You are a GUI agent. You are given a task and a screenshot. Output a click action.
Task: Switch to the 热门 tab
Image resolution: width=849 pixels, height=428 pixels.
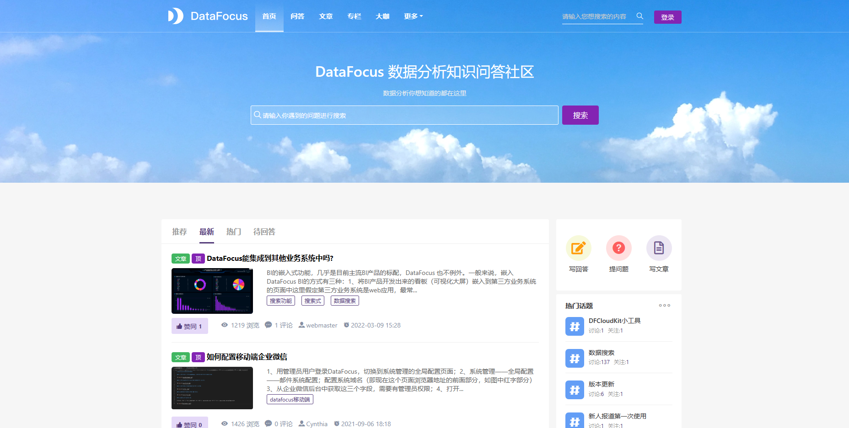[x=234, y=232]
